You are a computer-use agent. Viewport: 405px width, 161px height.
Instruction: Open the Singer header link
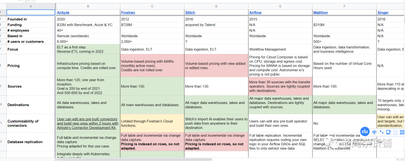coord(383,12)
